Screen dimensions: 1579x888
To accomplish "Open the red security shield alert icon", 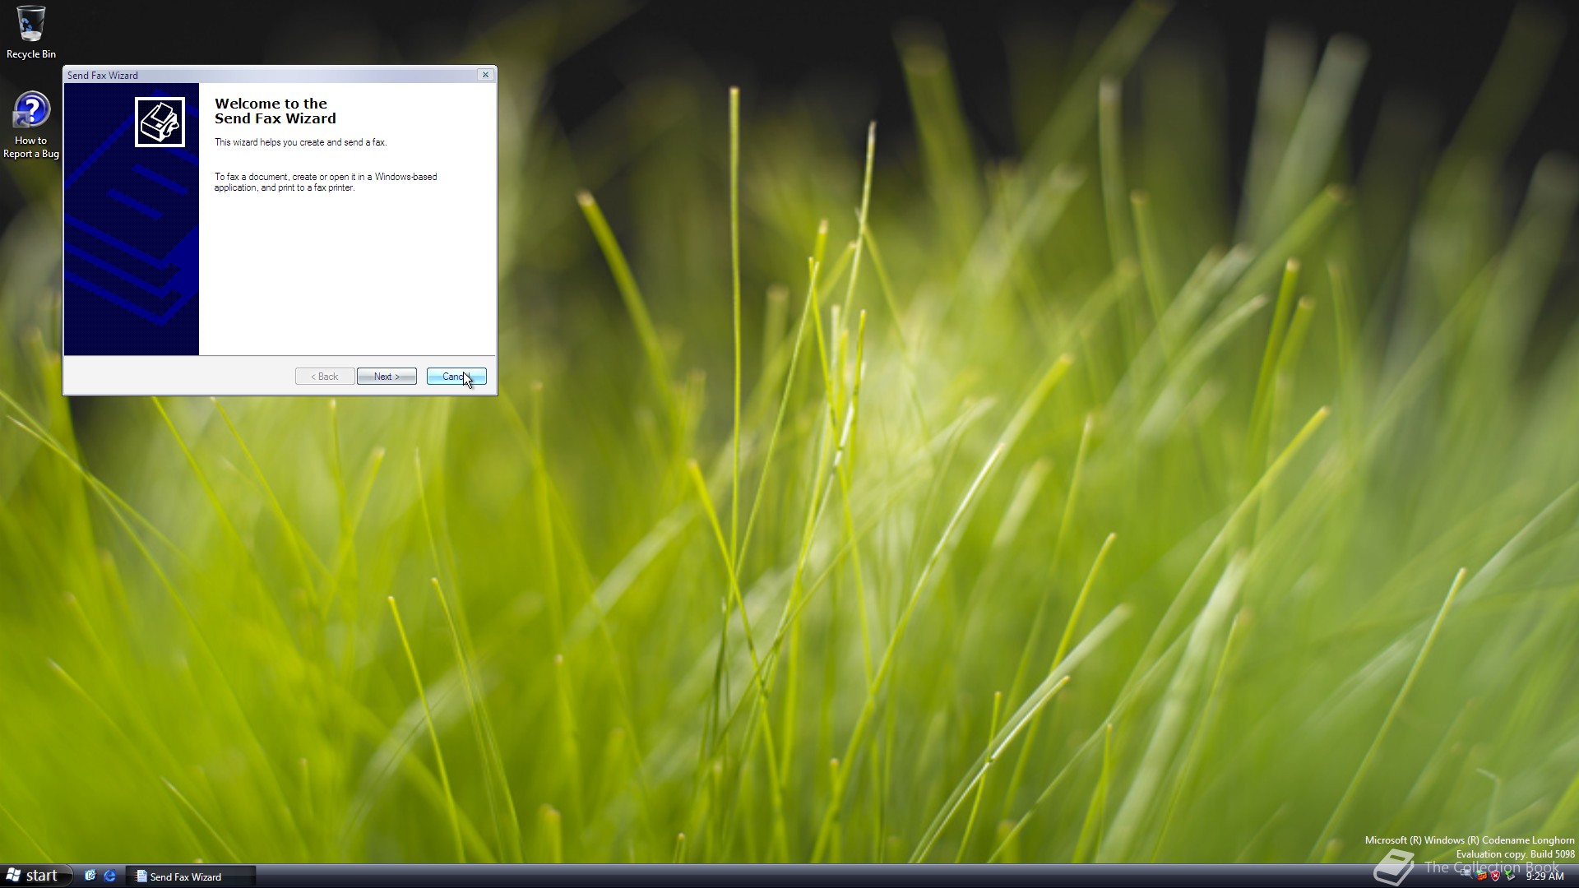I will click(x=1495, y=876).
